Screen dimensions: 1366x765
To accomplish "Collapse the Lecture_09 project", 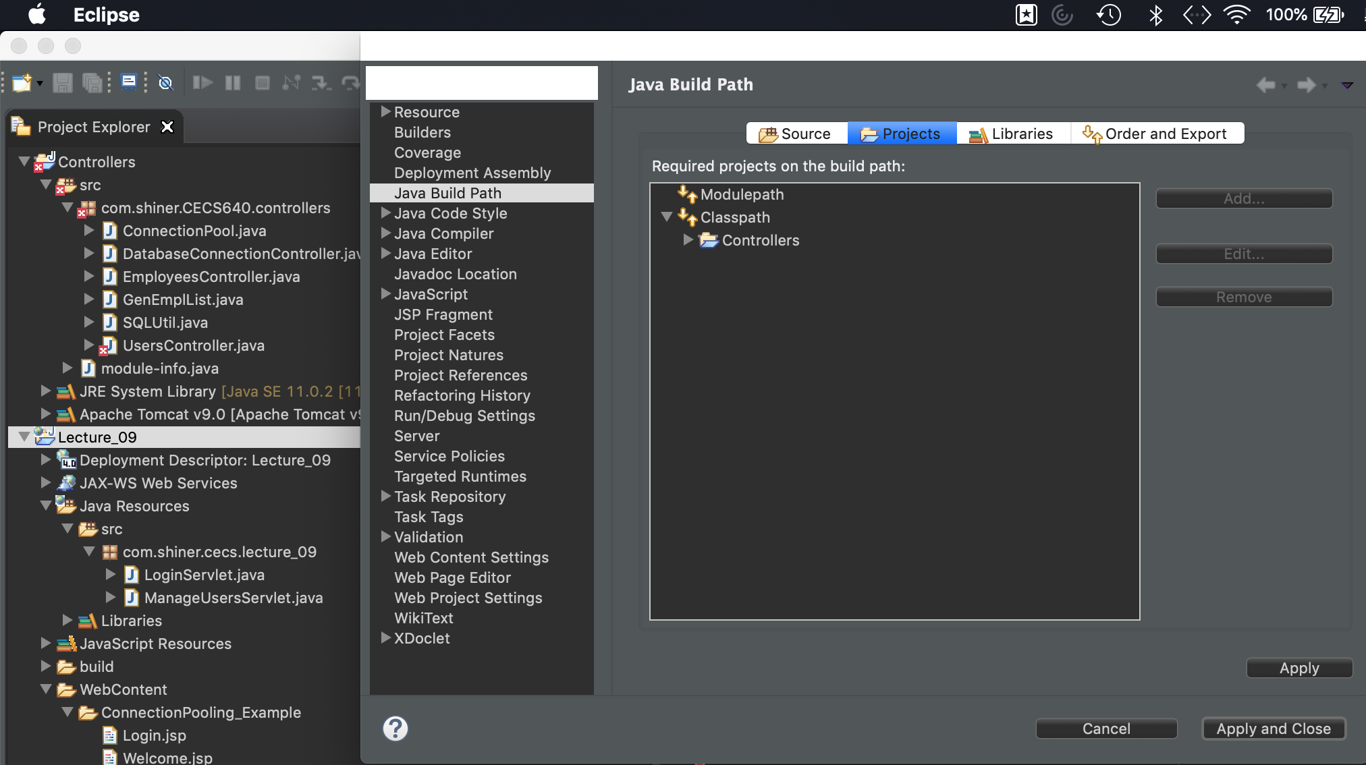I will 24,437.
